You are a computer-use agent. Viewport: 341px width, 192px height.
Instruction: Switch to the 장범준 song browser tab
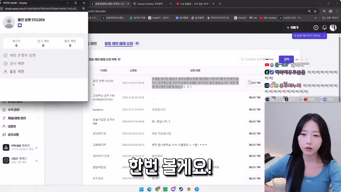[189, 4]
